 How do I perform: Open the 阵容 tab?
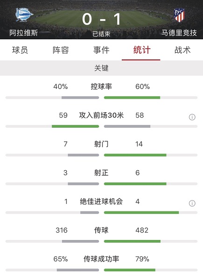[x=61, y=50]
